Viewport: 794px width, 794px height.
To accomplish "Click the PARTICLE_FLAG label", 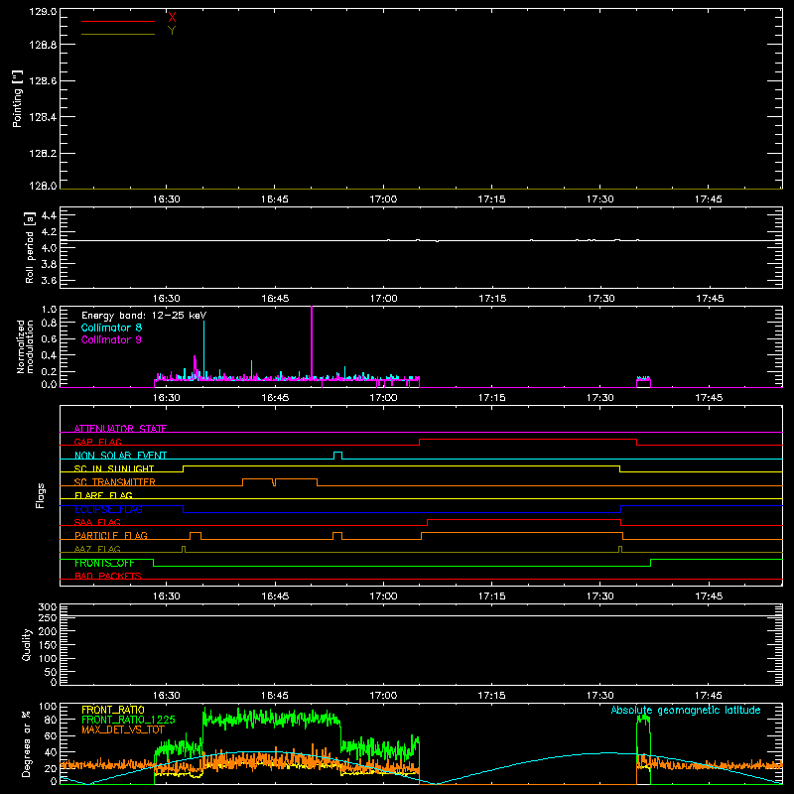I will tap(111, 536).
